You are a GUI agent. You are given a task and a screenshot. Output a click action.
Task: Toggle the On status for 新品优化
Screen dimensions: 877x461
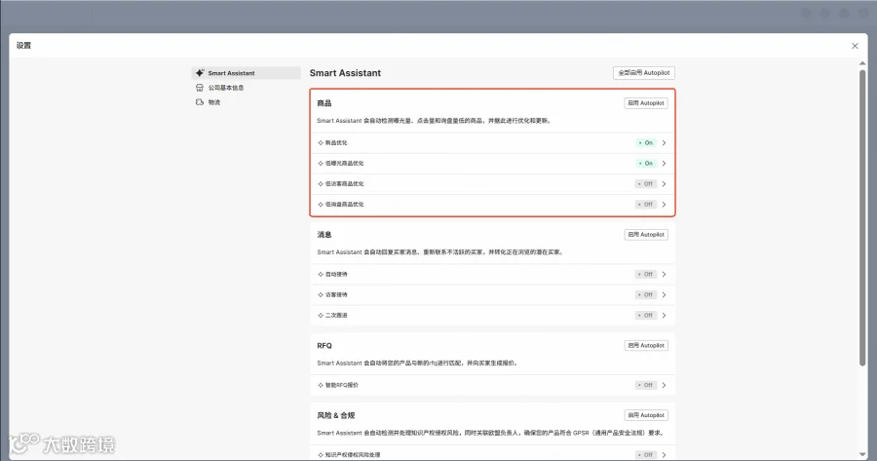point(645,142)
